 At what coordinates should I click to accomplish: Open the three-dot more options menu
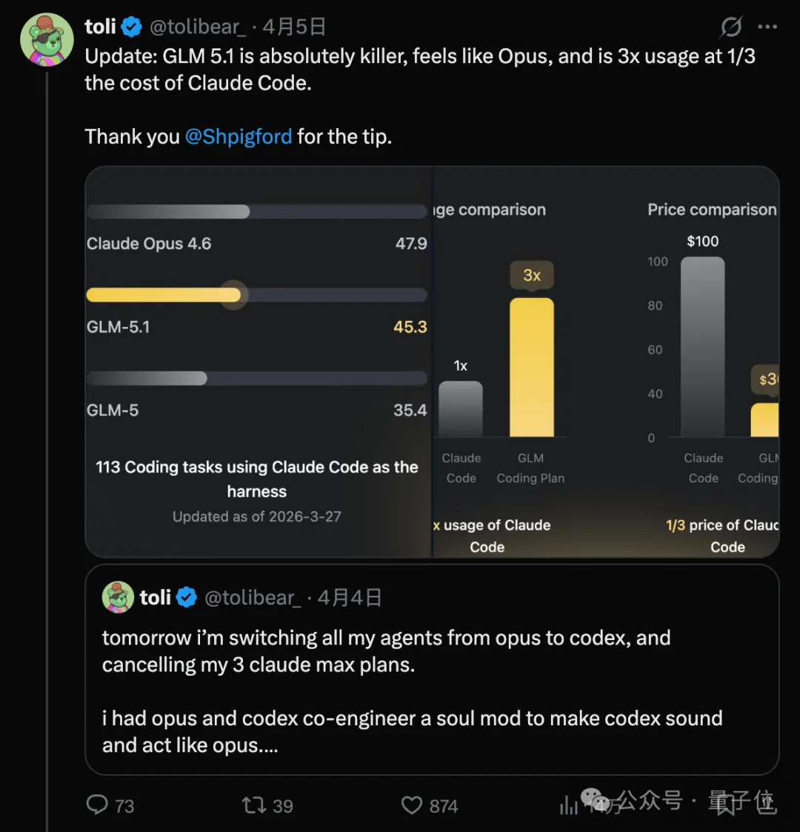coord(767,27)
